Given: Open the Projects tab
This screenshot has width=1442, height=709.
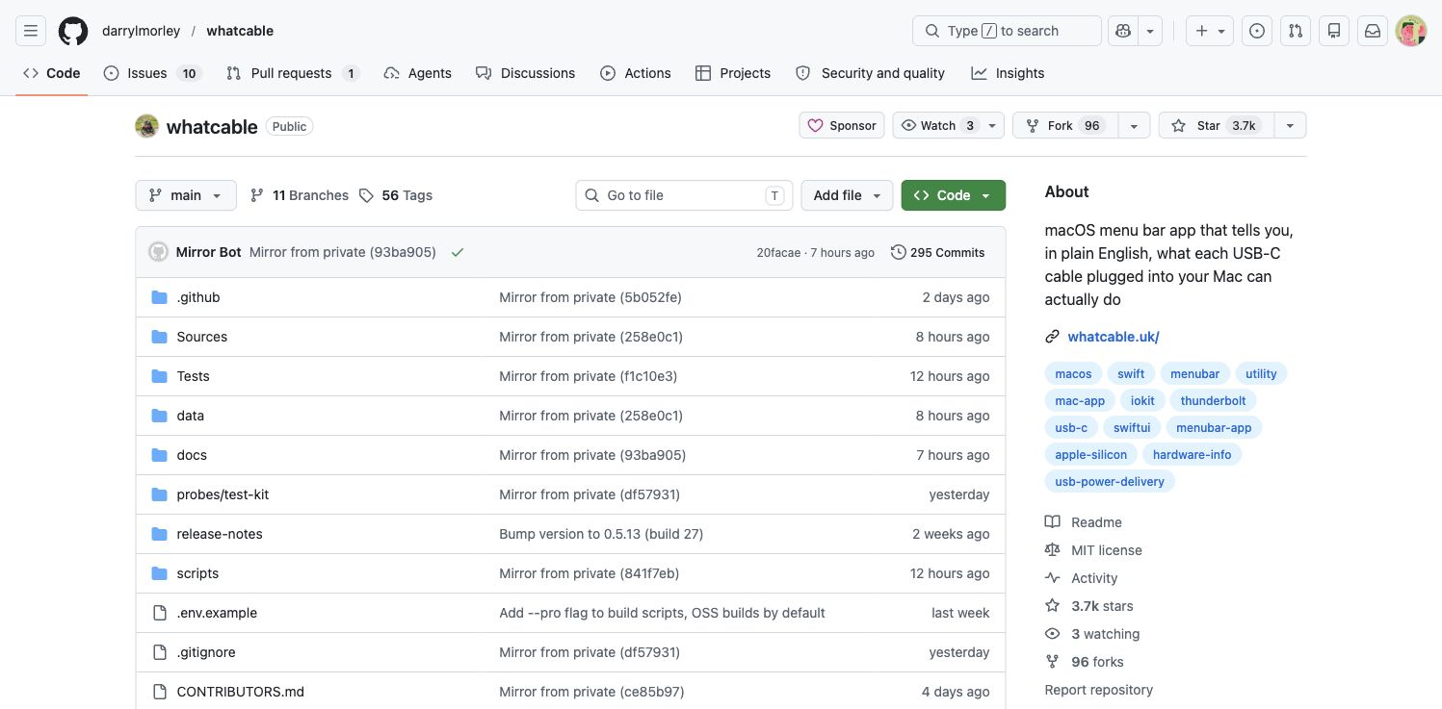Looking at the screenshot, I should coord(733,73).
